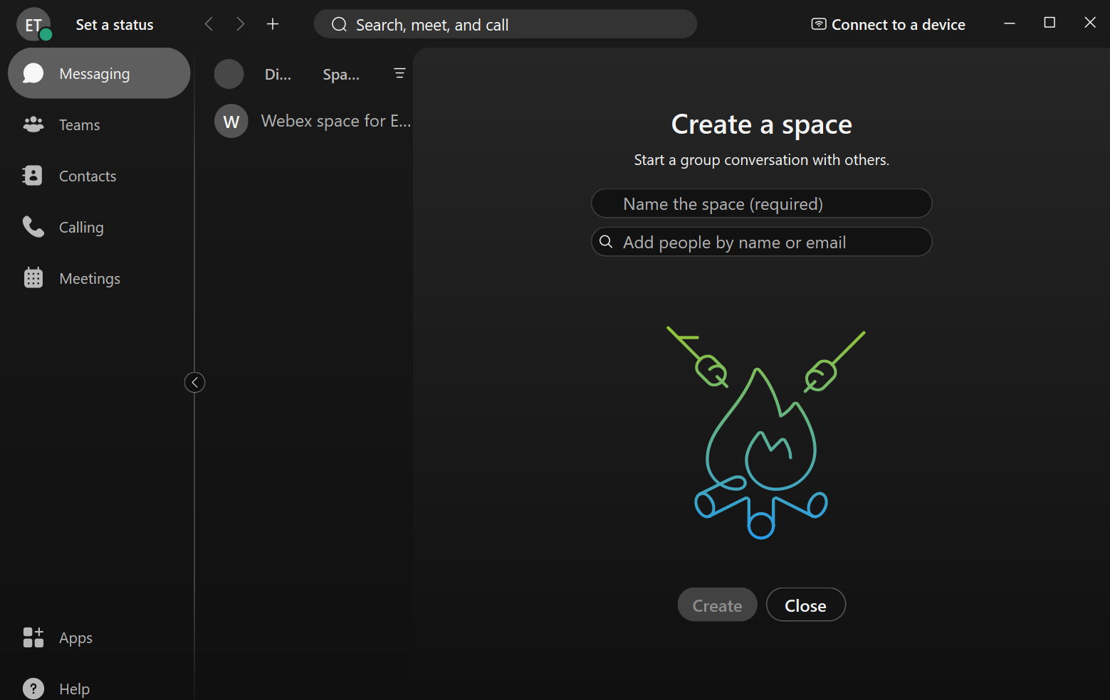Collapse the navigation sidebar
Screen dimensions: 1110x700
tap(194, 383)
